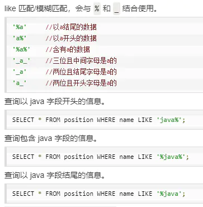Click the 'a%' pattern string
Image resolution: width=203 pixels, height=207 pixels.
point(20,39)
